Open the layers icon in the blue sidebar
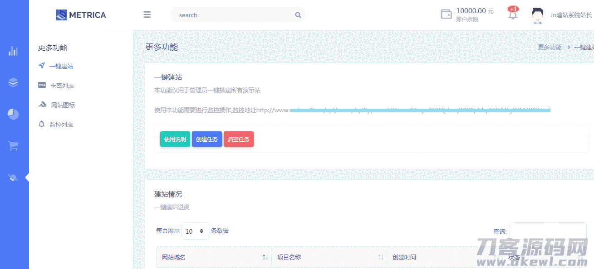Screen dimensions: 594x269 tap(14, 82)
